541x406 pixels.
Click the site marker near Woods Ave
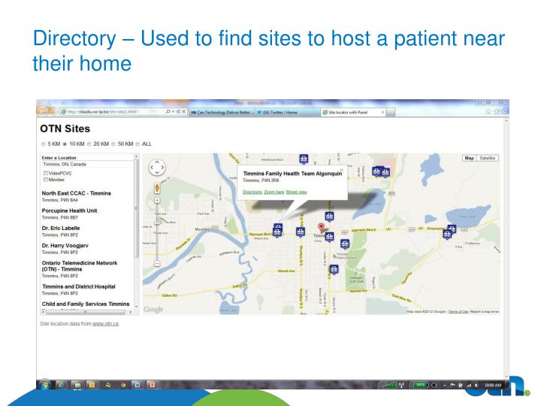(x=334, y=269)
